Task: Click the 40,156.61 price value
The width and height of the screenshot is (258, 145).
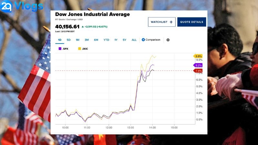Action: click(x=67, y=27)
